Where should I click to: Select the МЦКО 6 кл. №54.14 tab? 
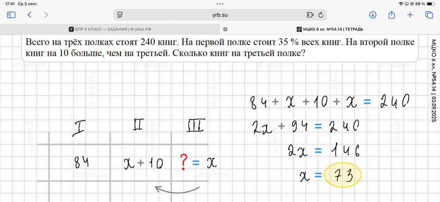[x=330, y=29]
